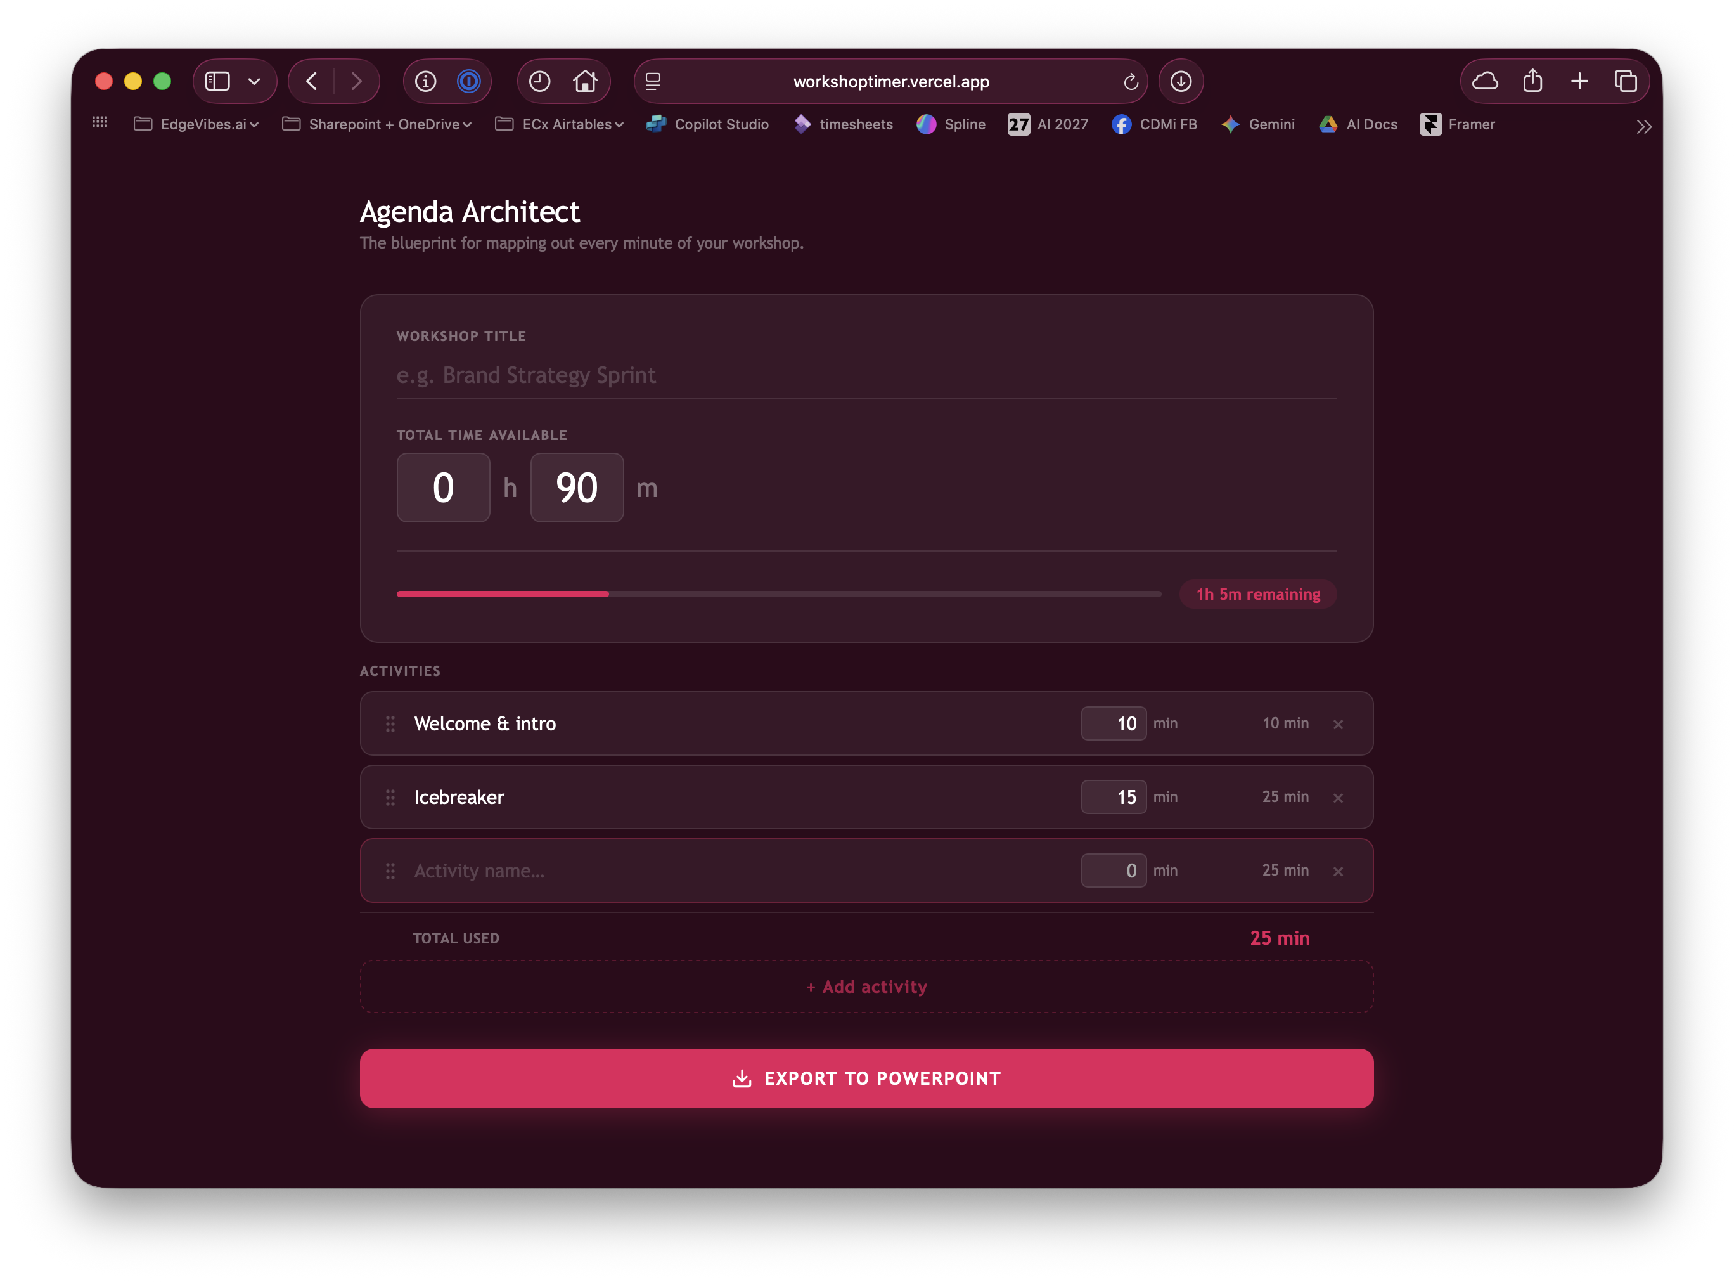This screenshot has width=1734, height=1282.
Task: Open the AI 2027 bookmark
Action: pos(1048,124)
